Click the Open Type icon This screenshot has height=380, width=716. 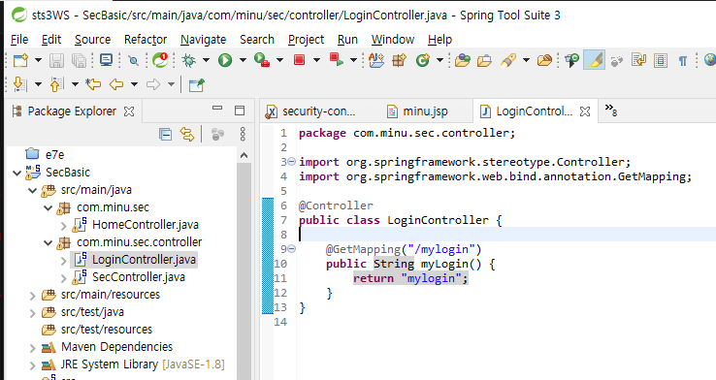[x=462, y=60]
